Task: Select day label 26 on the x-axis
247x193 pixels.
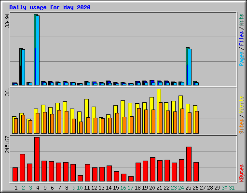Action: click(195, 188)
